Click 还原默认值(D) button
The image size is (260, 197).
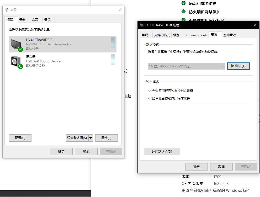tap(162, 152)
